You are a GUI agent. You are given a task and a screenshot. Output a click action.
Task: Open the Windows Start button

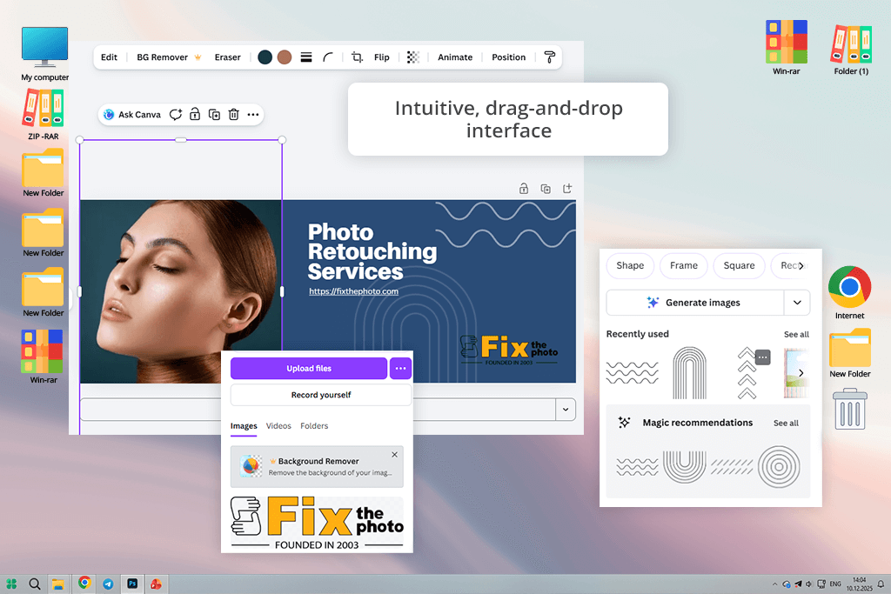pyautogui.click(x=11, y=584)
